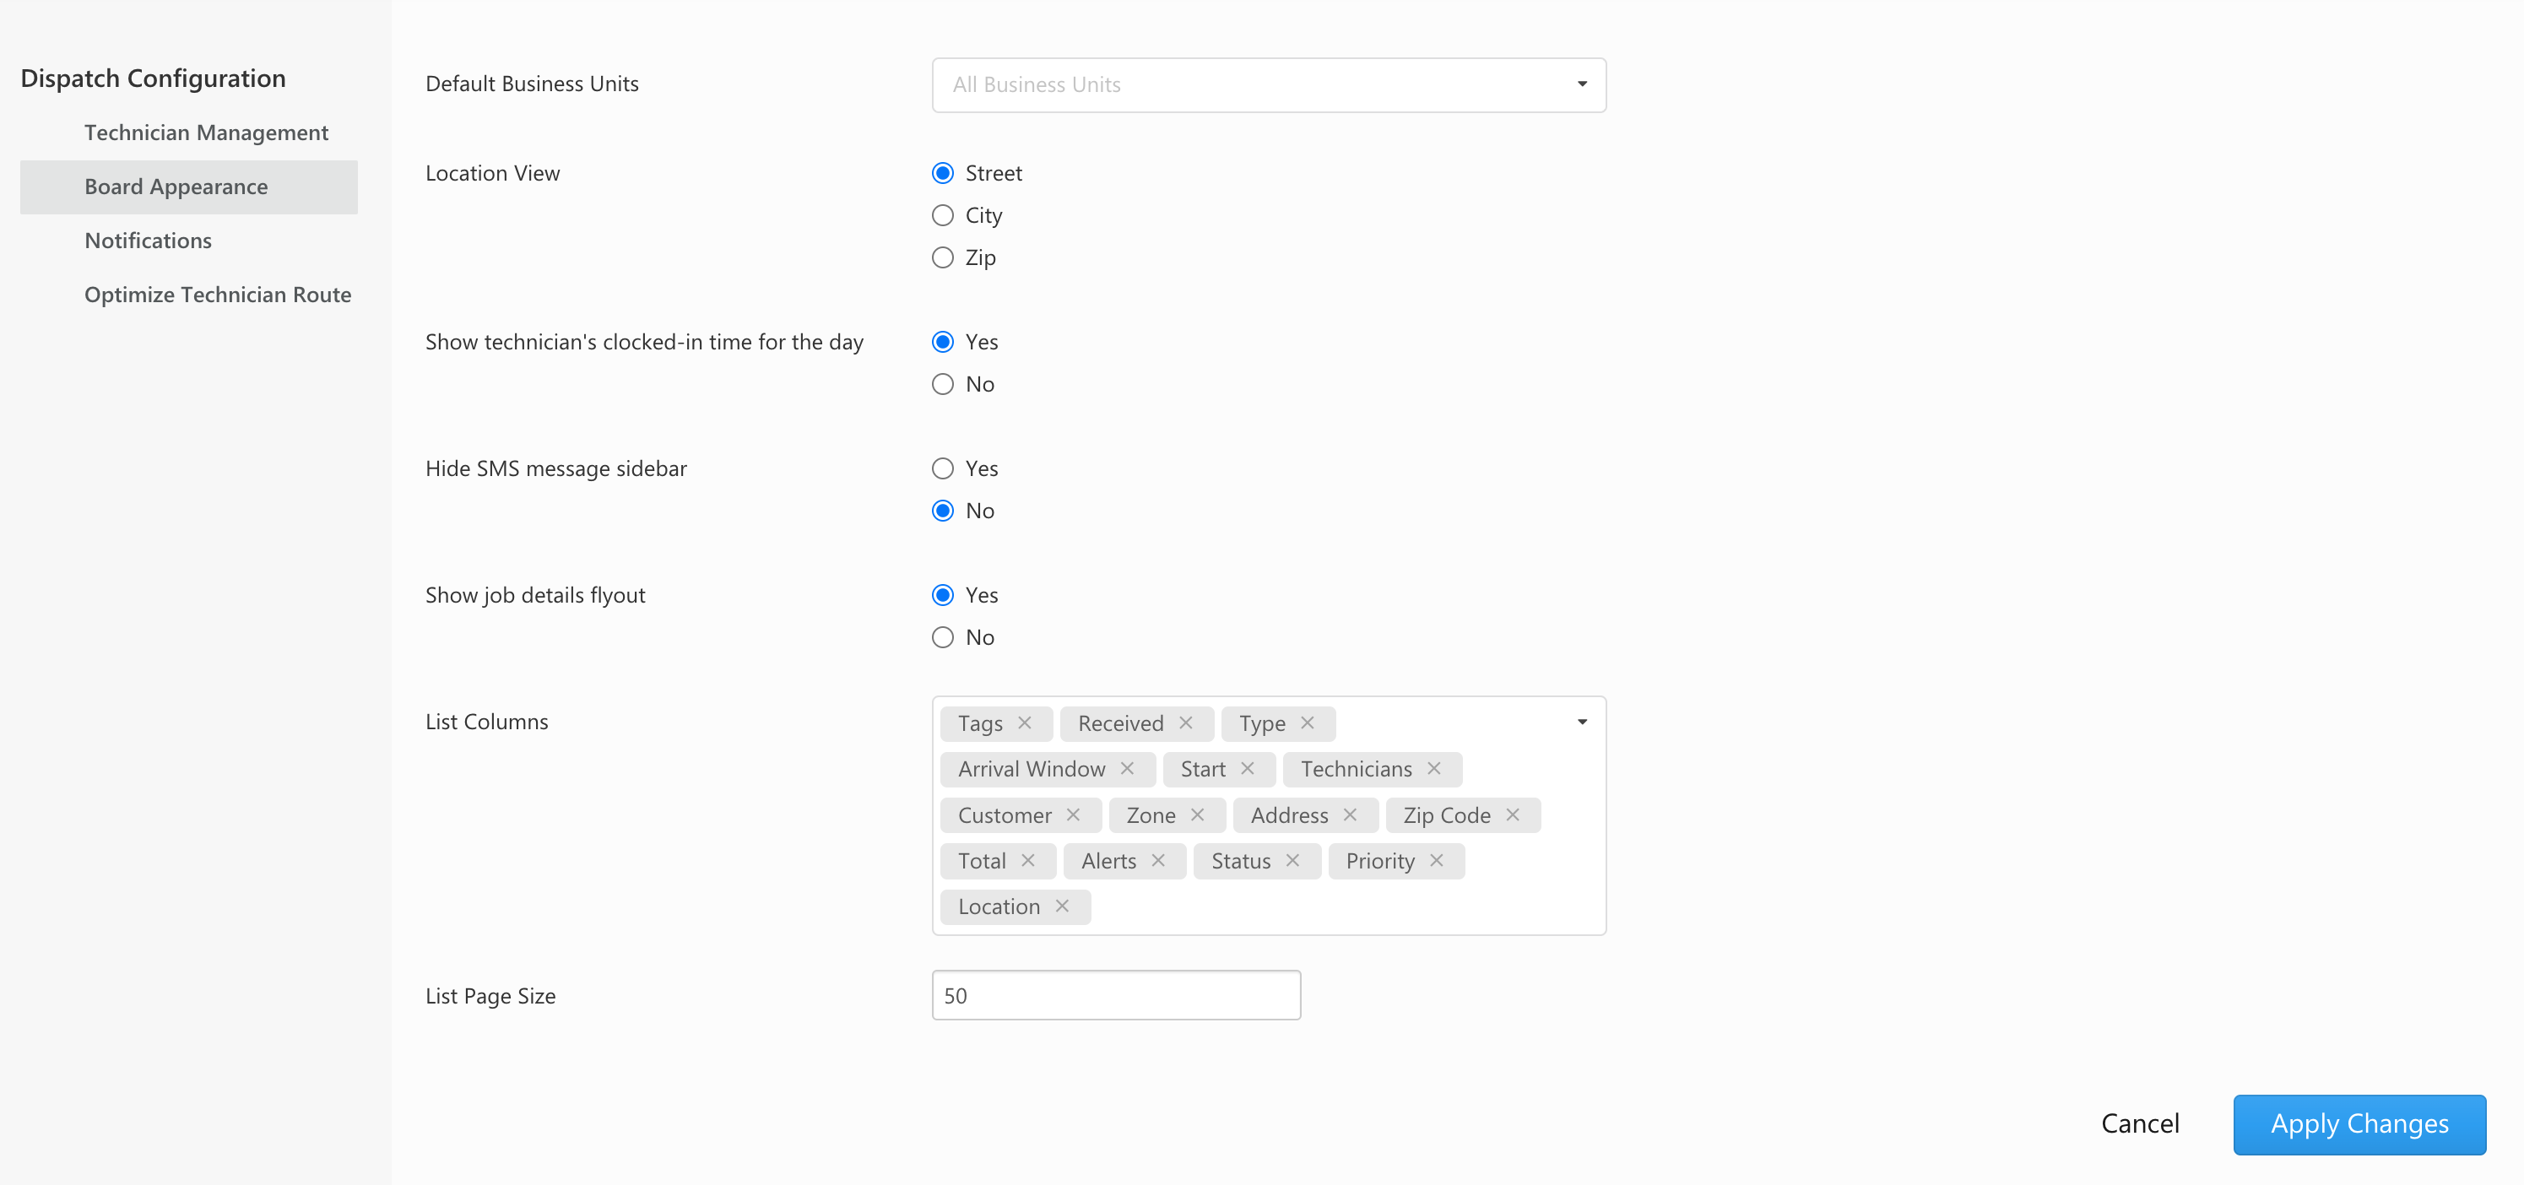Image resolution: width=2524 pixels, height=1185 pixels.
Task: Remove the Location column chip
Action: (x=1062, y=906)
